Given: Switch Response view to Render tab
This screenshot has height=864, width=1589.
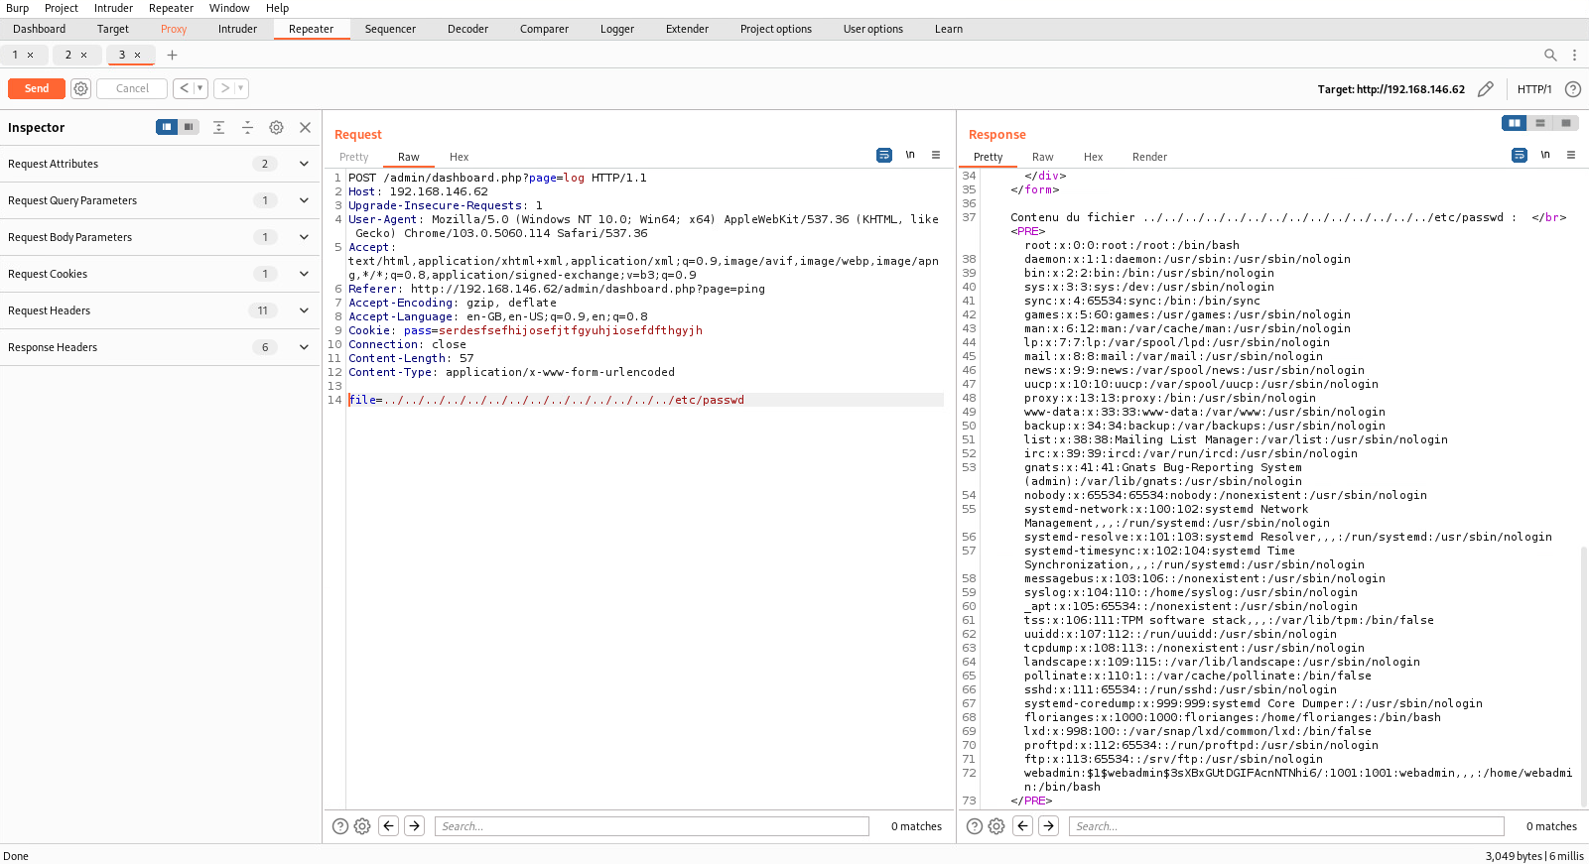Looking at the screenshot, I should coord(1149,157).
